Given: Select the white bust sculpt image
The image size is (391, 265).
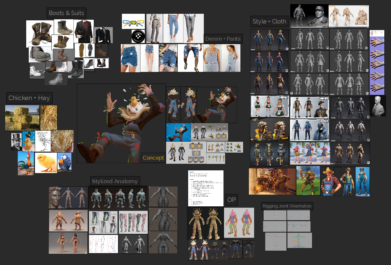Looking at the screenshot, I should click(x=378, y=106).
